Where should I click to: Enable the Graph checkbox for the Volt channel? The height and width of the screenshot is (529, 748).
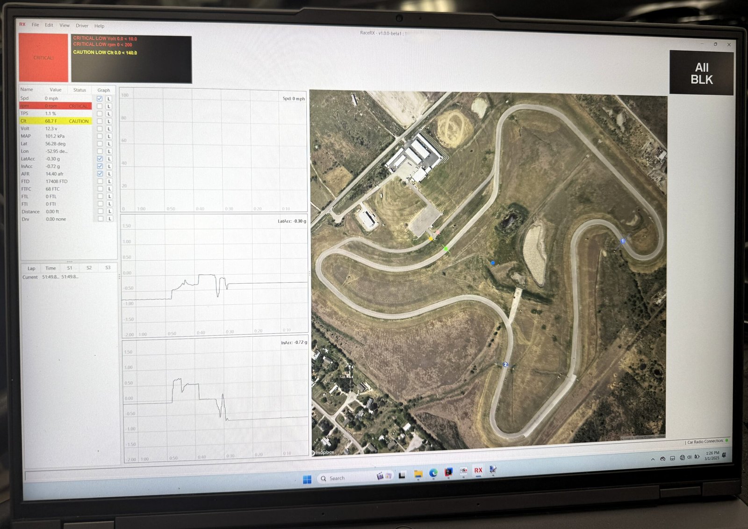point(100,128)
